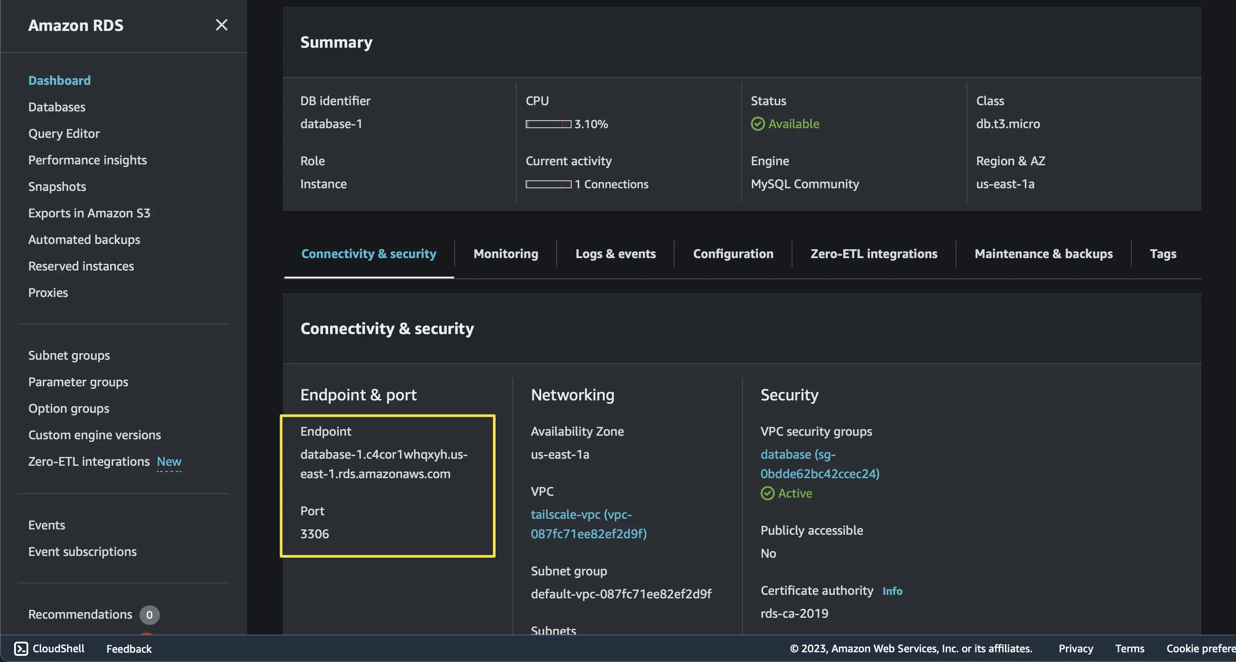Click the connections activity bar
This screenshot has height=662, width=1236.
tap(548, 184)
